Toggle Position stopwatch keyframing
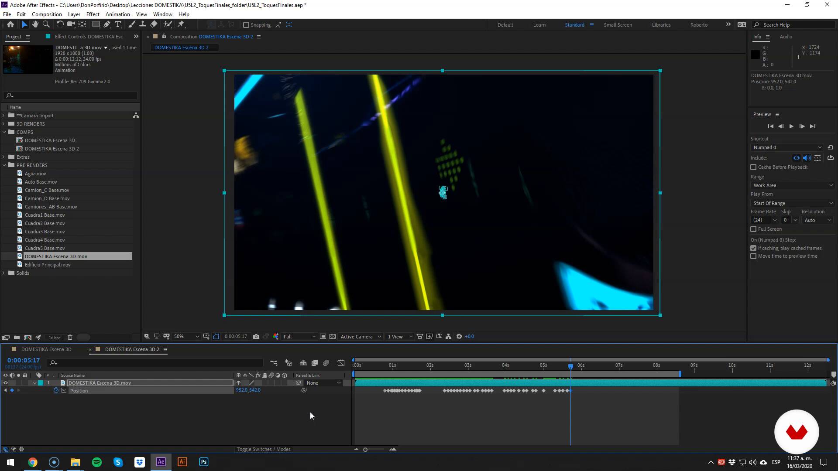 56,391
